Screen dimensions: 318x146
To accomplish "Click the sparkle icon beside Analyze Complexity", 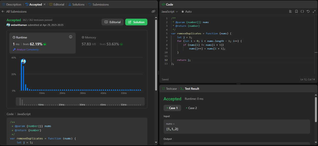I will coord(14,50).
